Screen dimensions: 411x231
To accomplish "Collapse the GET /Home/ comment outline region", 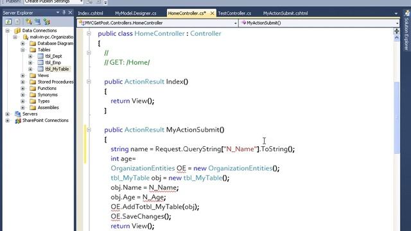I will point(89,53).
